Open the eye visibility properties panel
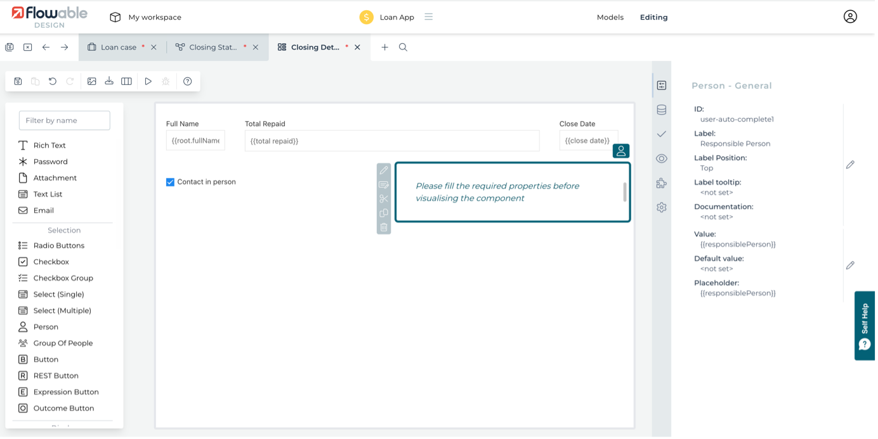 662,158
